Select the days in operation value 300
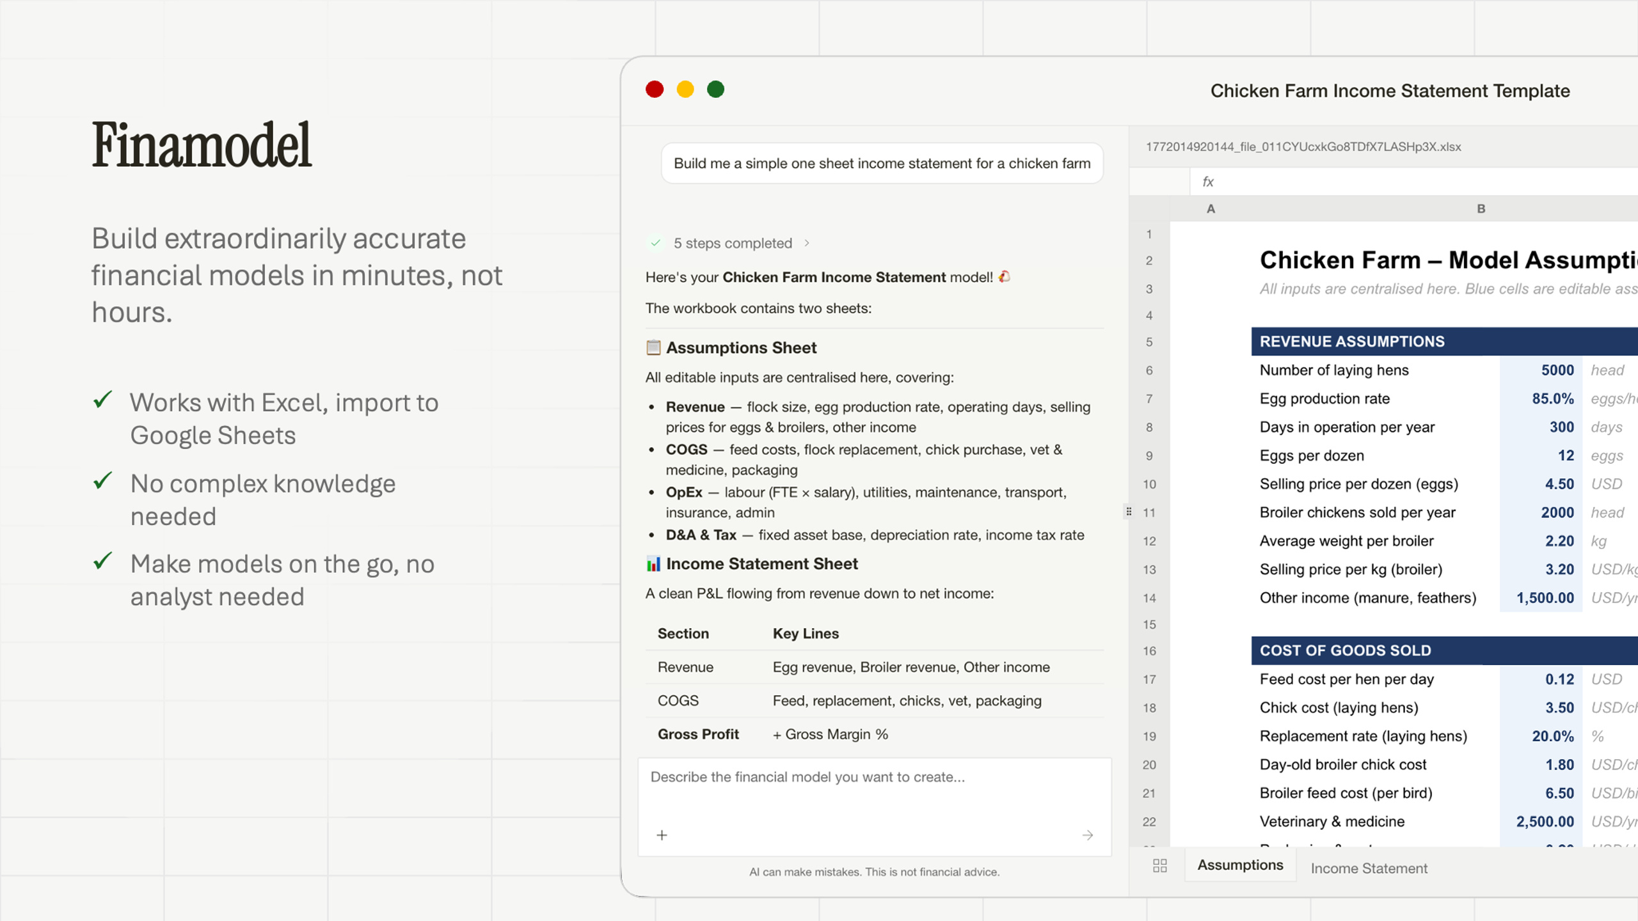This screenshot has width=1638, height=921. coord(1541,427)
